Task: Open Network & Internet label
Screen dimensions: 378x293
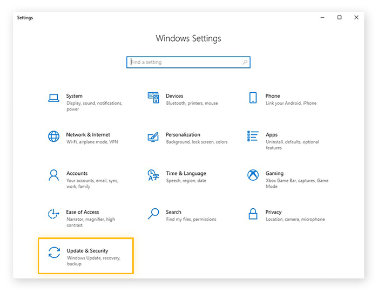Action: [88, 135]
